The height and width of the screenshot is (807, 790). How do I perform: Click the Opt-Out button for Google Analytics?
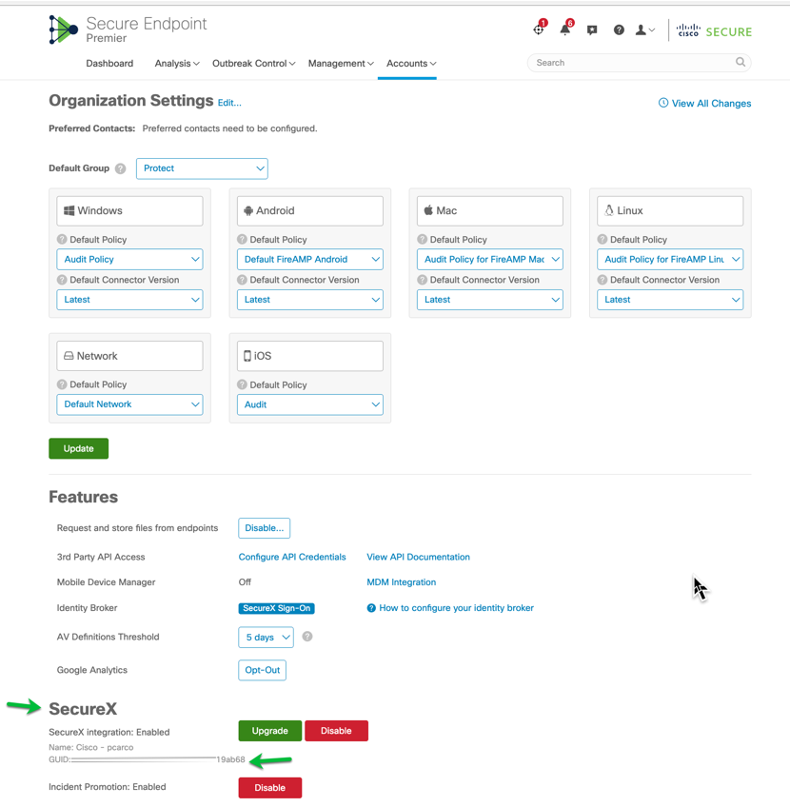tap(262, 670)
